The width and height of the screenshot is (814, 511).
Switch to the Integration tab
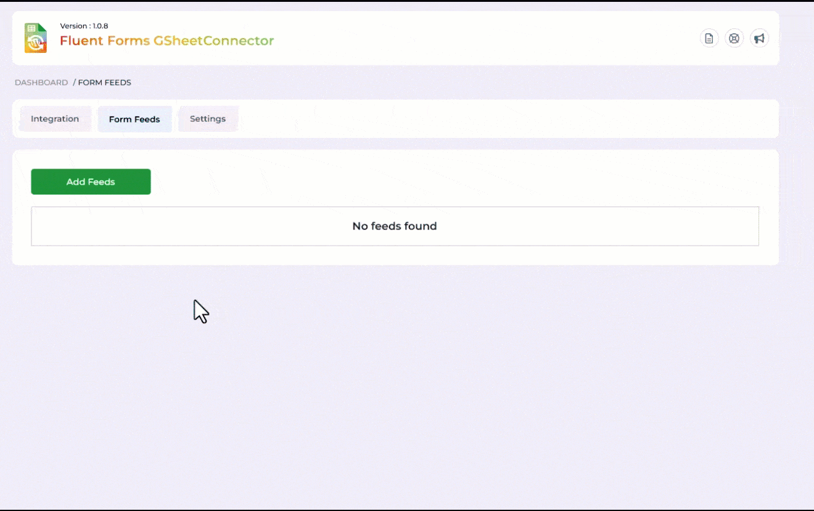click(55, 119)
